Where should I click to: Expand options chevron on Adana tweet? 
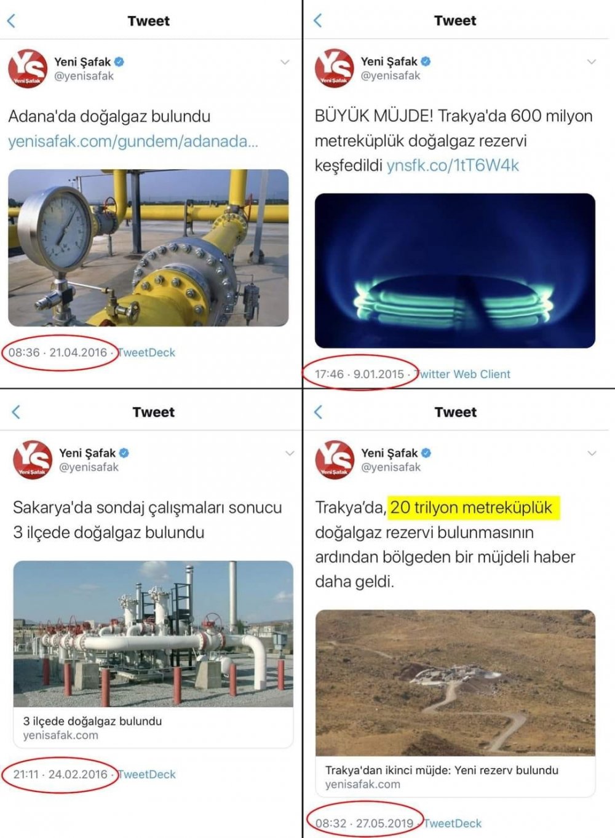click(x=285, y=62)
